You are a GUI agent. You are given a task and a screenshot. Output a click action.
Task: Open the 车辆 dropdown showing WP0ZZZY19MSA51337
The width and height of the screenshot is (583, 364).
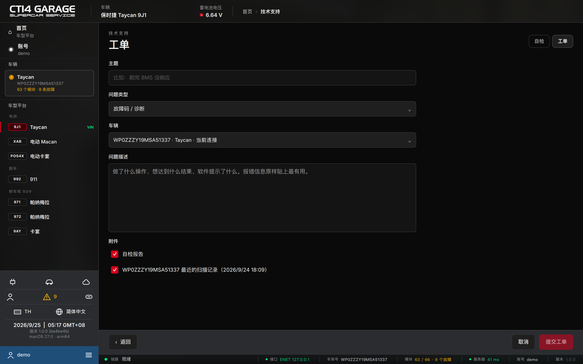point(262,140)
